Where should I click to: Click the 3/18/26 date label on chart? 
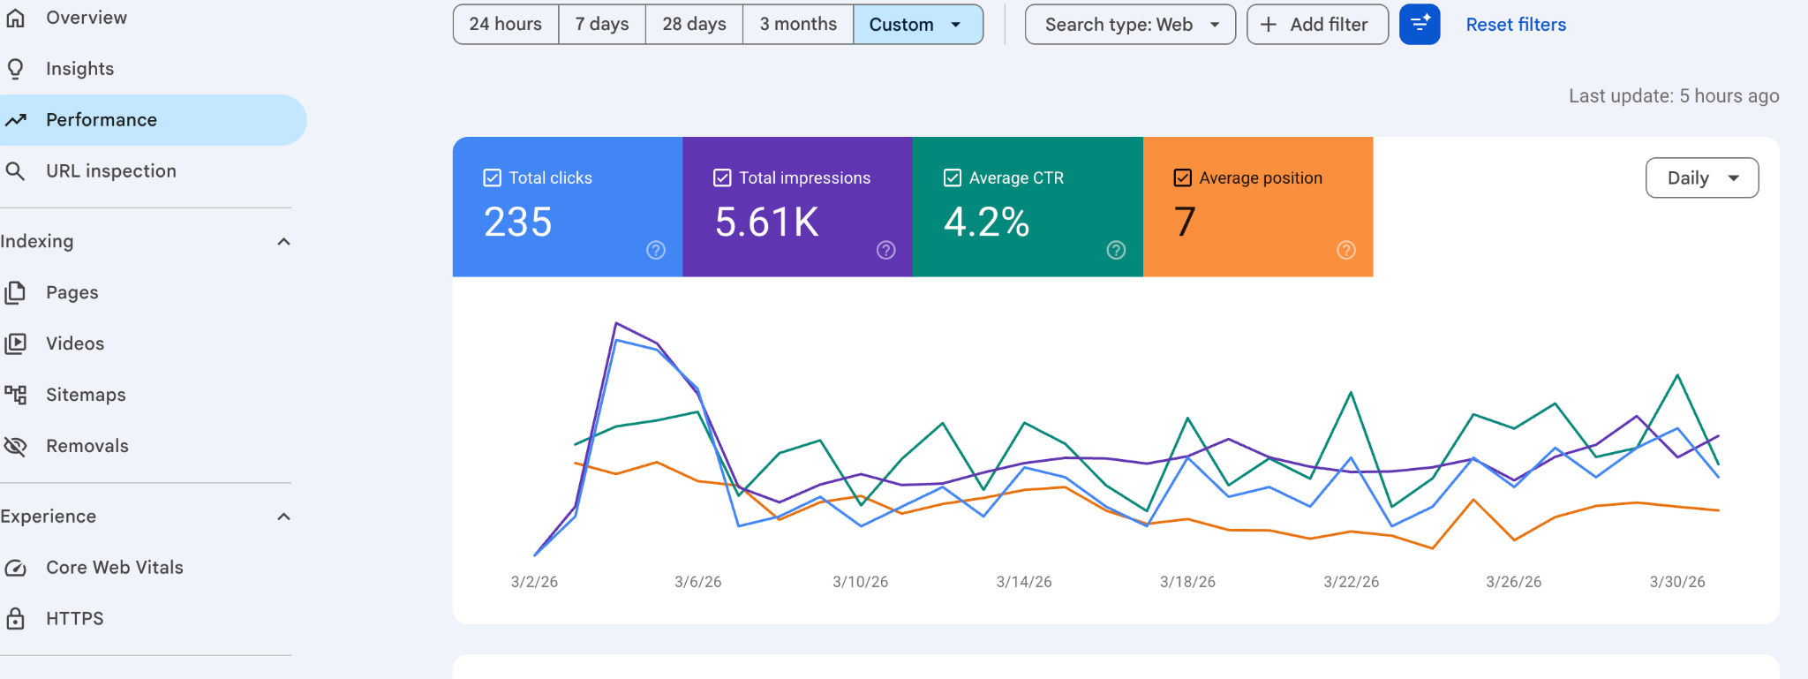coord(1187,582)
